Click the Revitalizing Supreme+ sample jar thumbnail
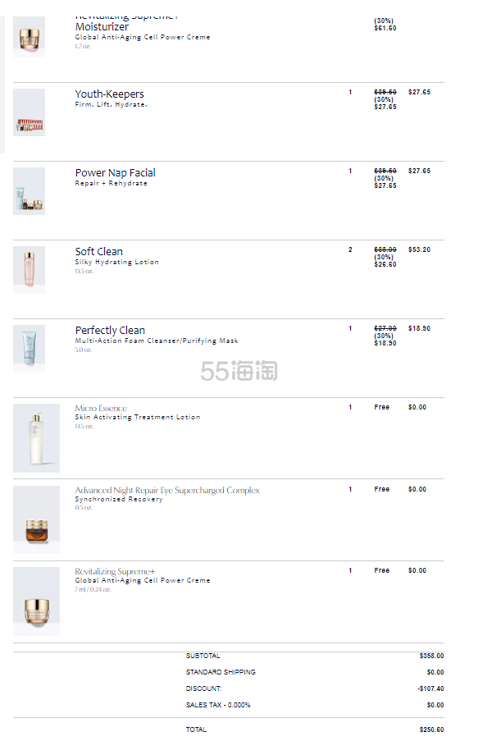Viewport: 478px width, 741px height. [x=36, y=601]
